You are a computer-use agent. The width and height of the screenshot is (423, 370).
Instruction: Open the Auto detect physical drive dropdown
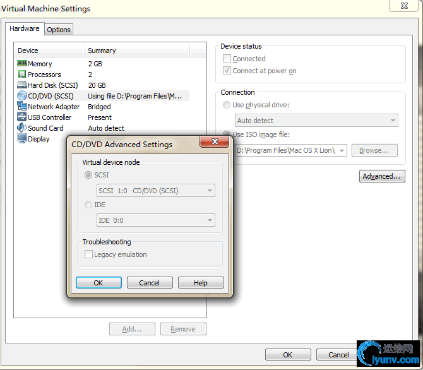click(316, 121)
